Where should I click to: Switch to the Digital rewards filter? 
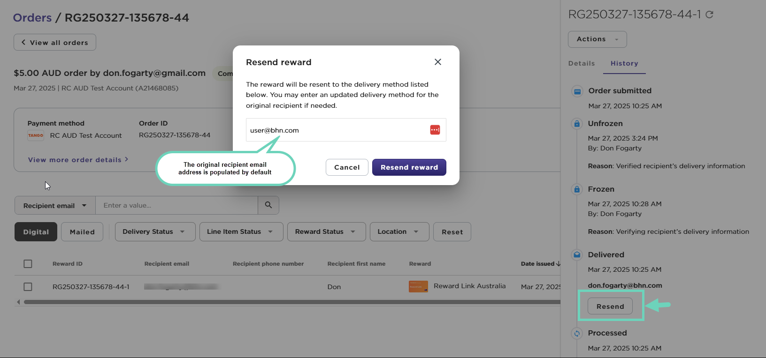tap(36, 232)
